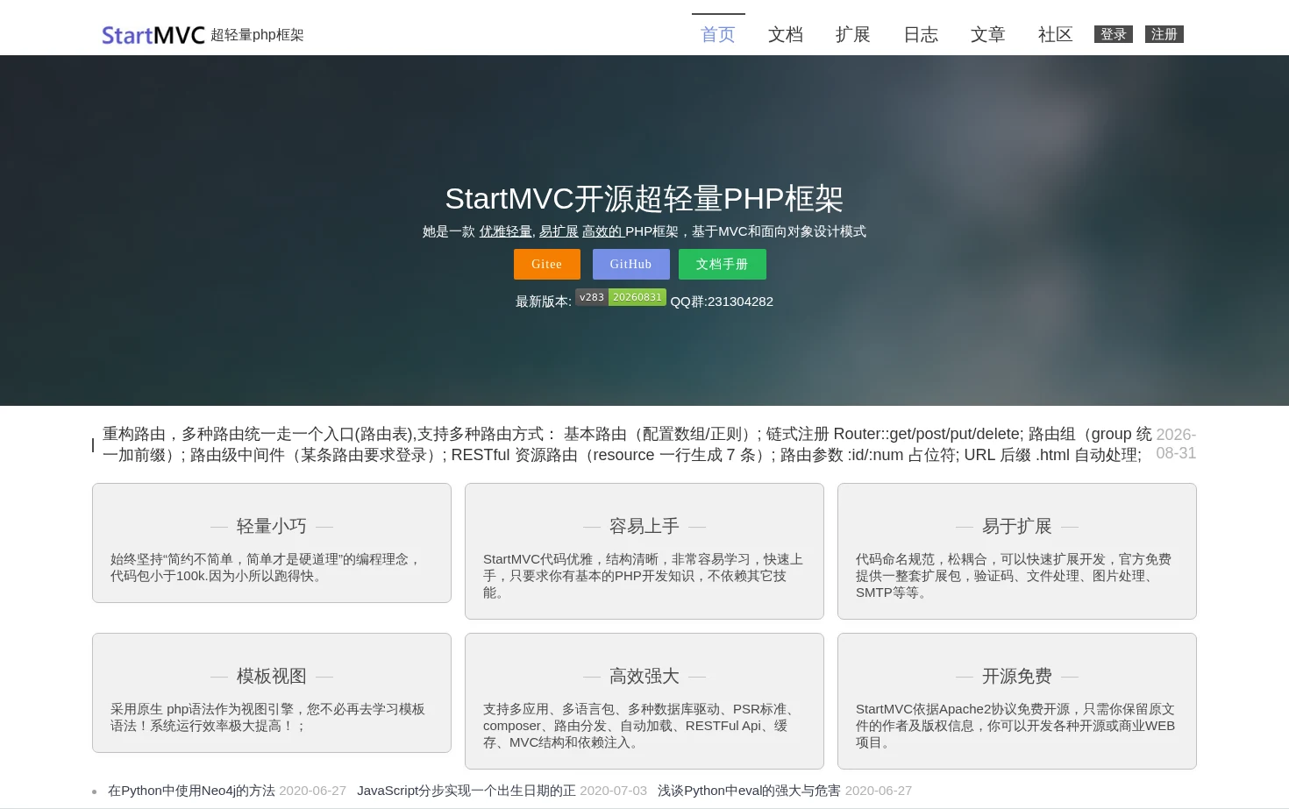Click the StartMVC开源超轻量PHP框架 heading
The width and height of the screenshot is (1289, 809).
point(644,199)
